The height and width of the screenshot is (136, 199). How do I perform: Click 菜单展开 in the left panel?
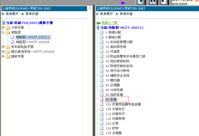coord(12,14)
